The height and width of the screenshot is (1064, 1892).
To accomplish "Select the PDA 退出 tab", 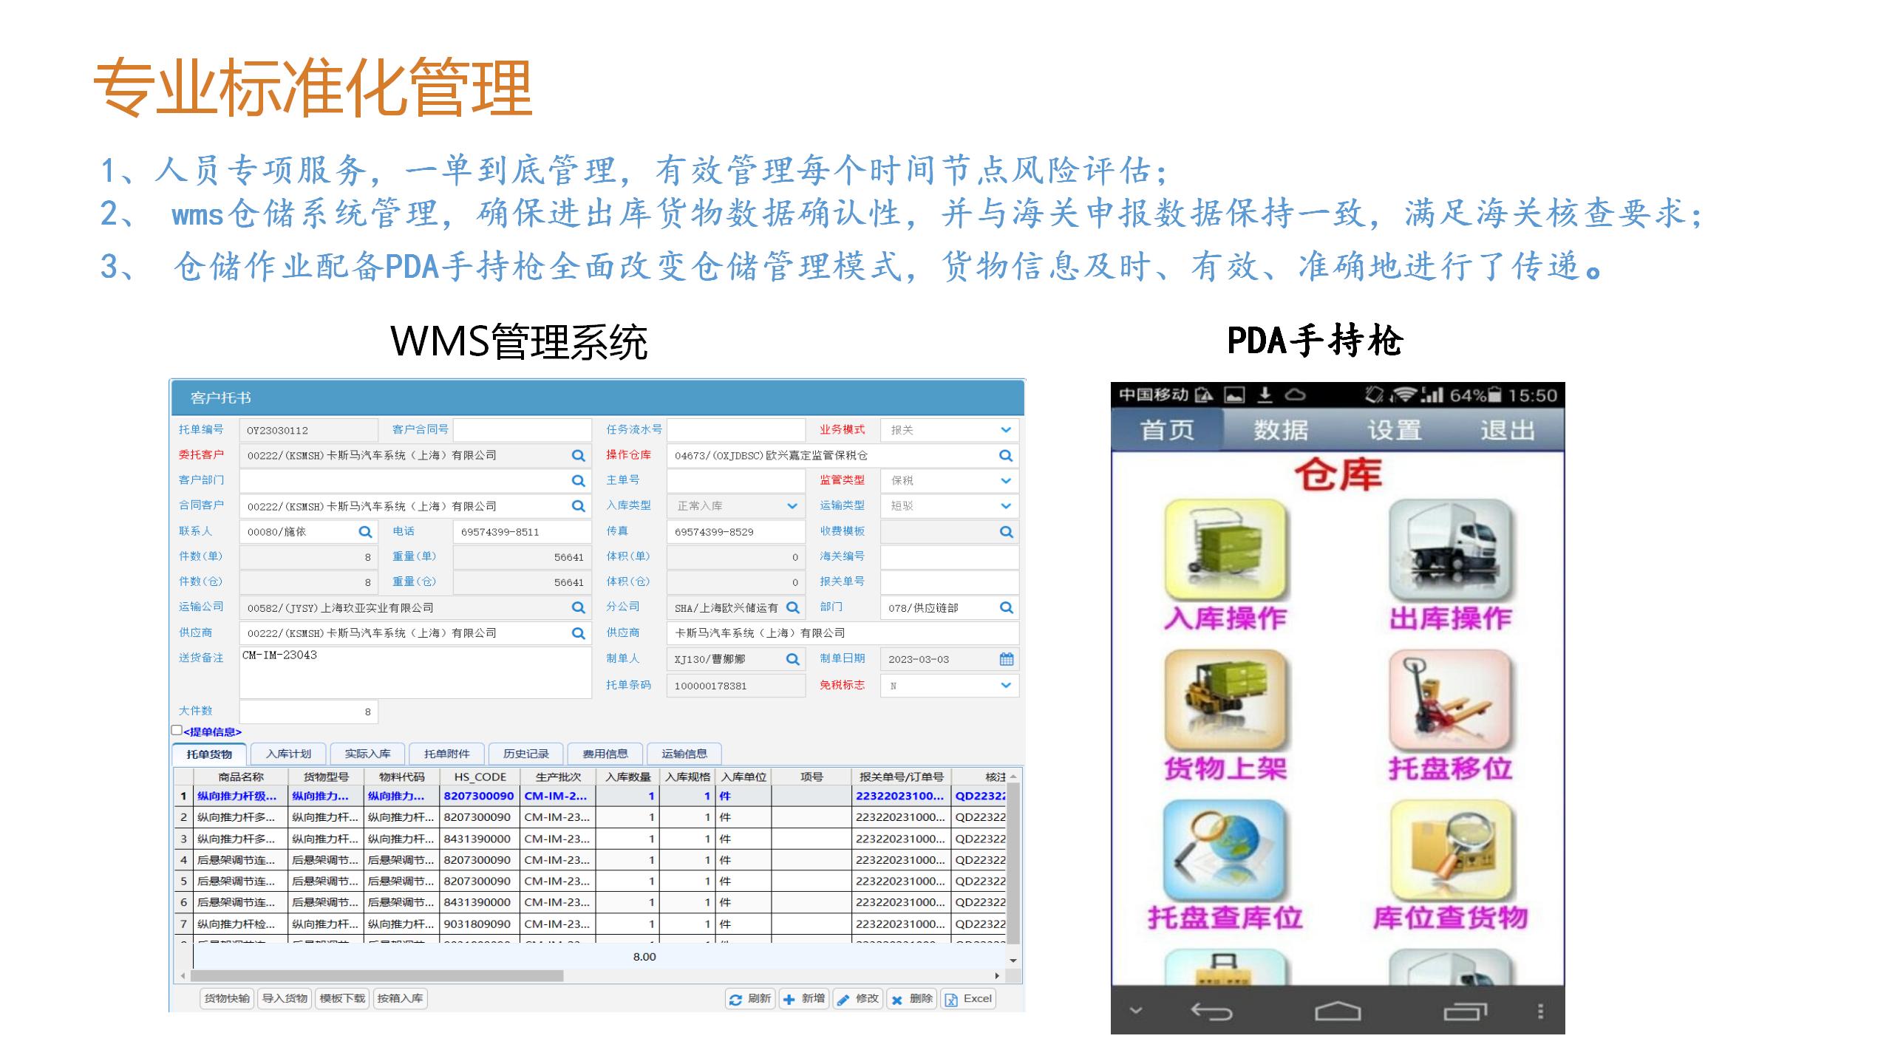I will coord(1508,429).
